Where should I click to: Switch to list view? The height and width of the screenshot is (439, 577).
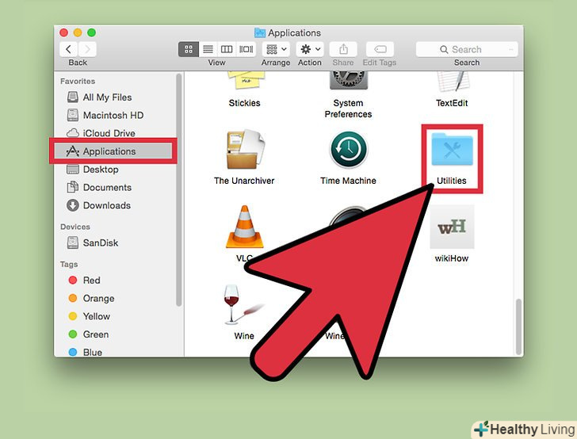point(208,49)
